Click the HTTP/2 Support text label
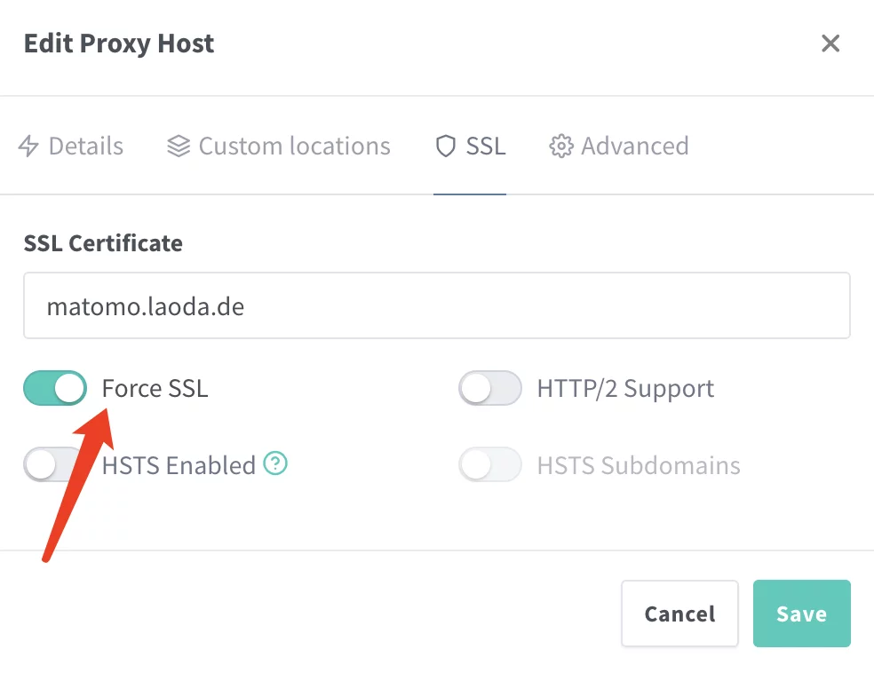This screenshot has width=874, height=673. pyautogui.click(x=625, y=389)
